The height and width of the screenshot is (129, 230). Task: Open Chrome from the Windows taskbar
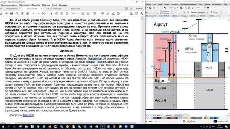[38, 126]
